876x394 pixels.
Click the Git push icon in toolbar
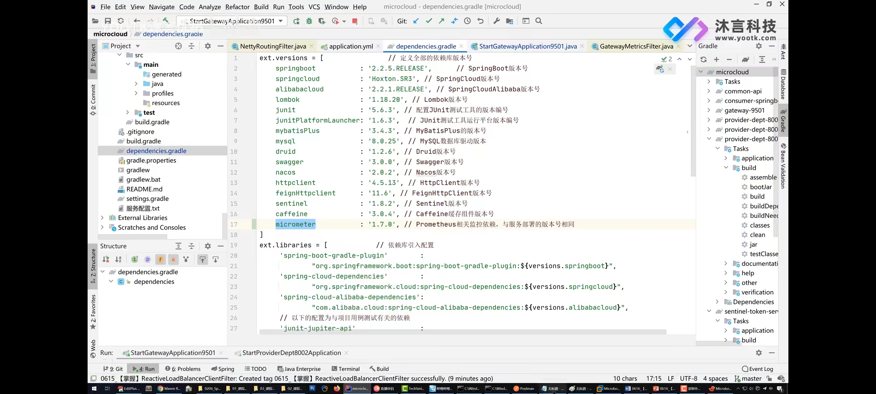(x=441, y=21)
